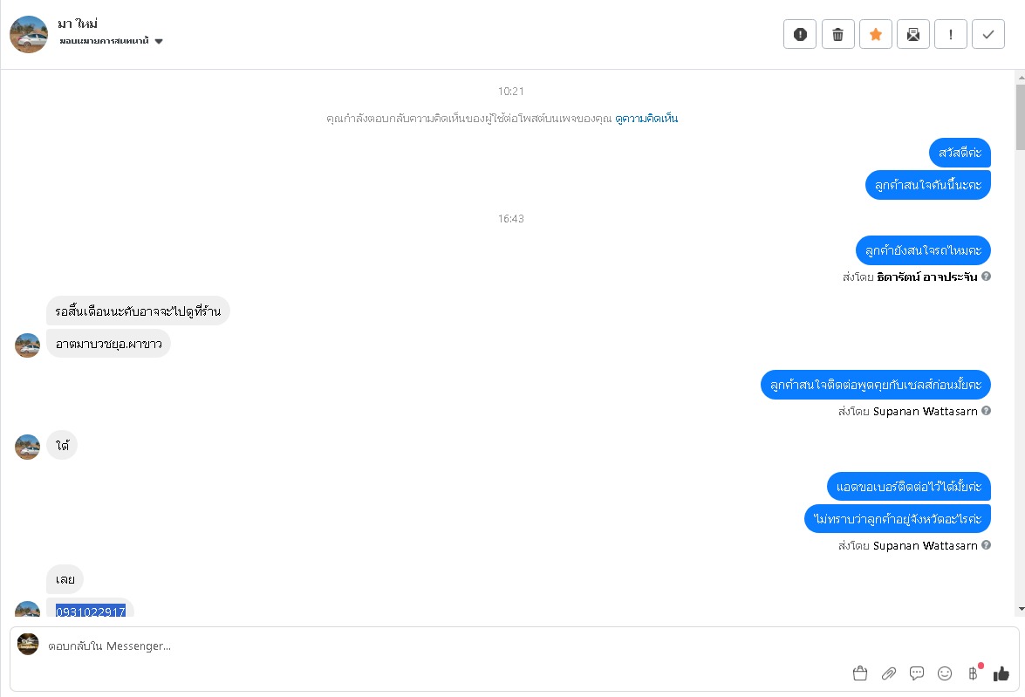Mark conversation as done checkmark
The width and height of the screenshot is (1025, 697).
click(x=988, y=35)
